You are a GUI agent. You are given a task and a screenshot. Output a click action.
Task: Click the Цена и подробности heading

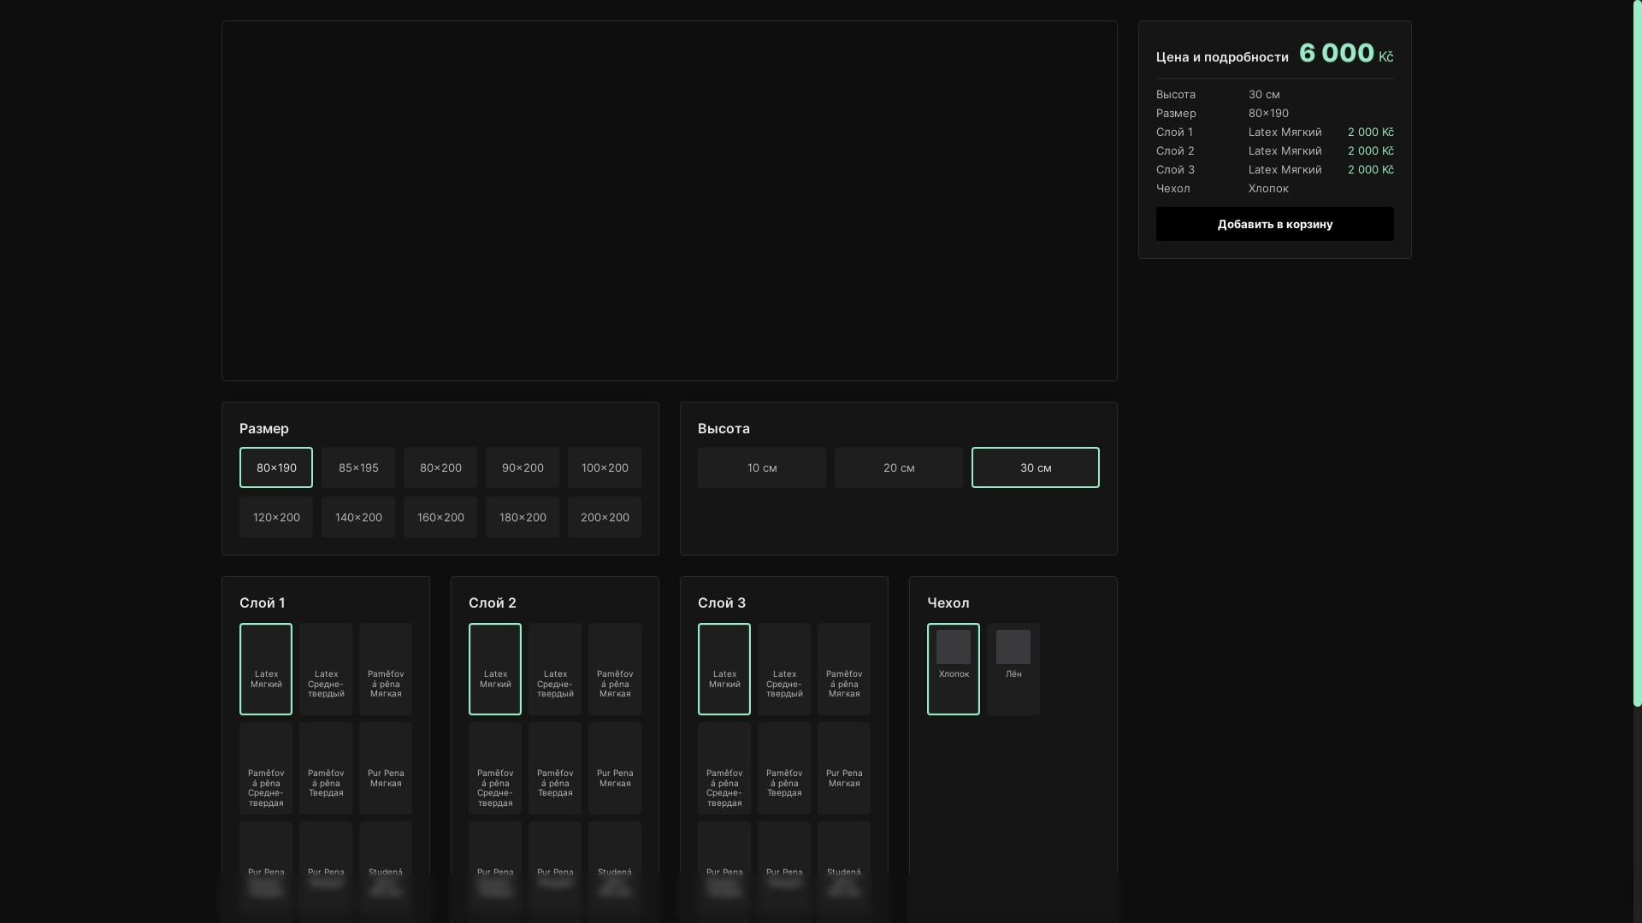coord(1222,57)
